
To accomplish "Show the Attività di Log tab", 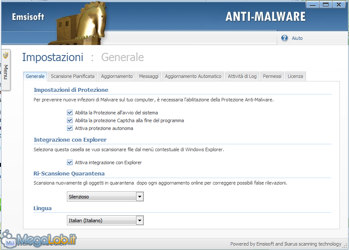I will 242,76.
